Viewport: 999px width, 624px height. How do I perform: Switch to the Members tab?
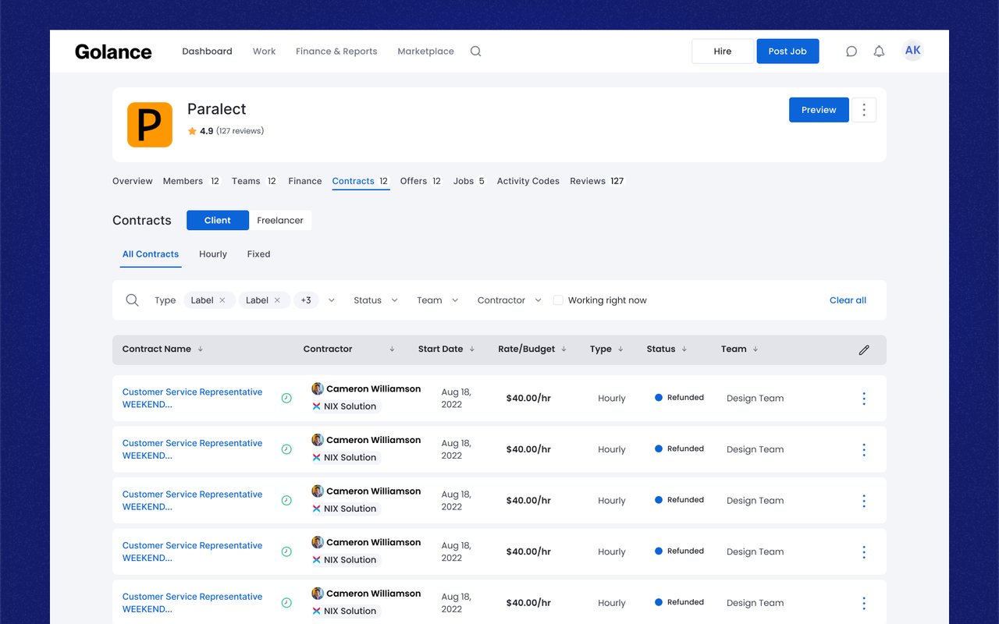[x=192, y=181]
